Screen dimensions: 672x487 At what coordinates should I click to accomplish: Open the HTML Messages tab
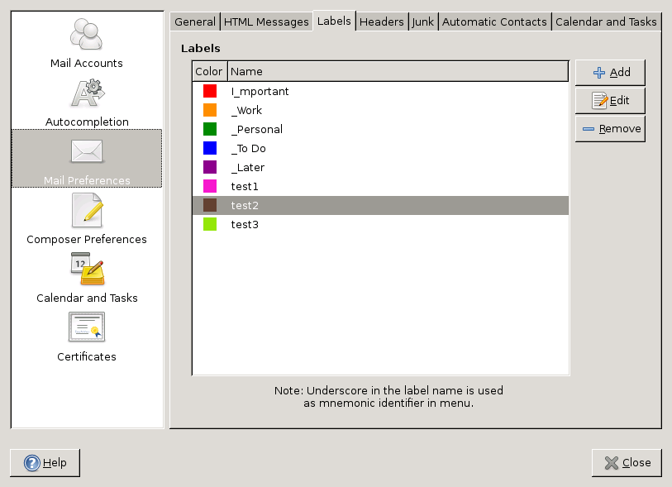point(265,22)
